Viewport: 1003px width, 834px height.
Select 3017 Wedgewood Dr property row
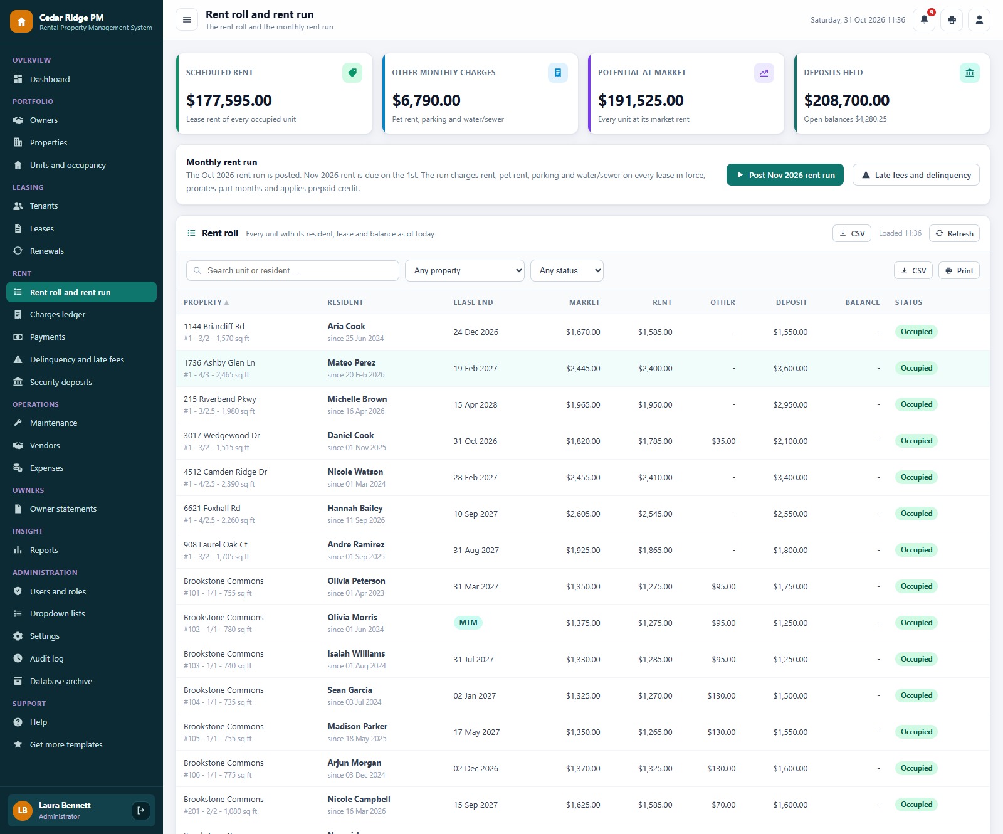pos(583,441)
